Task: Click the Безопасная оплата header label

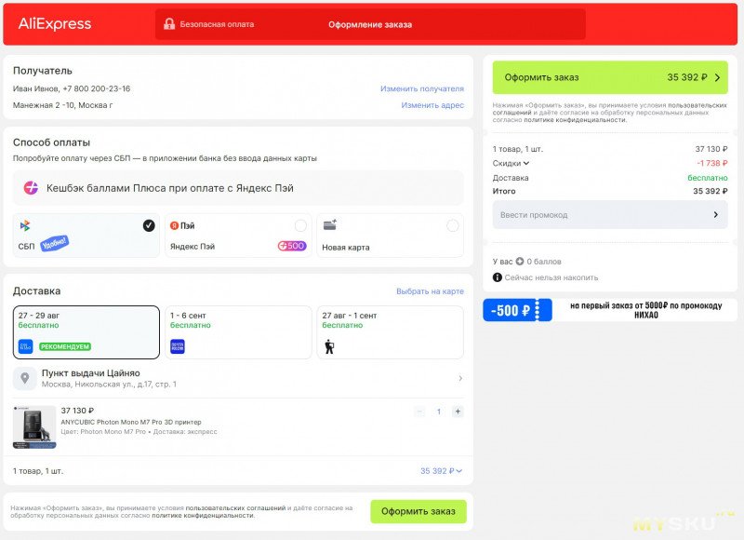Action: (217, 24)
